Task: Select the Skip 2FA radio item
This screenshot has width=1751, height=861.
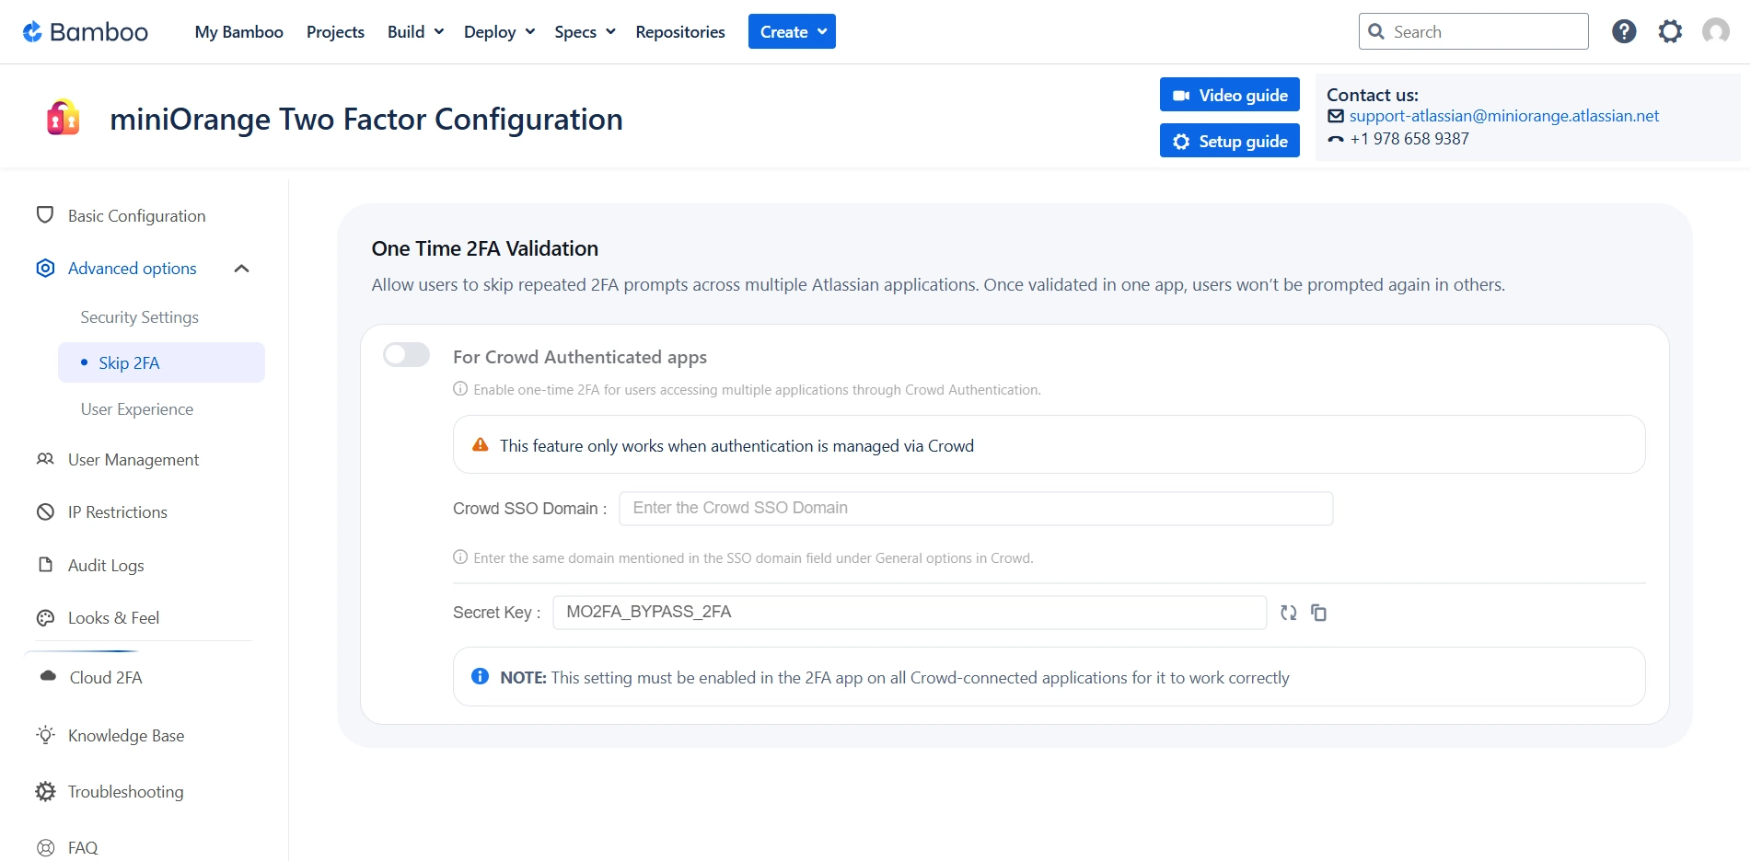Action: [x=129, y=362]
